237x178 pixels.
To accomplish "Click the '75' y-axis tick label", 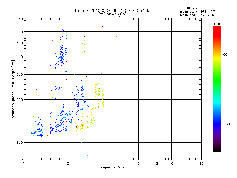I will point(21,159).
